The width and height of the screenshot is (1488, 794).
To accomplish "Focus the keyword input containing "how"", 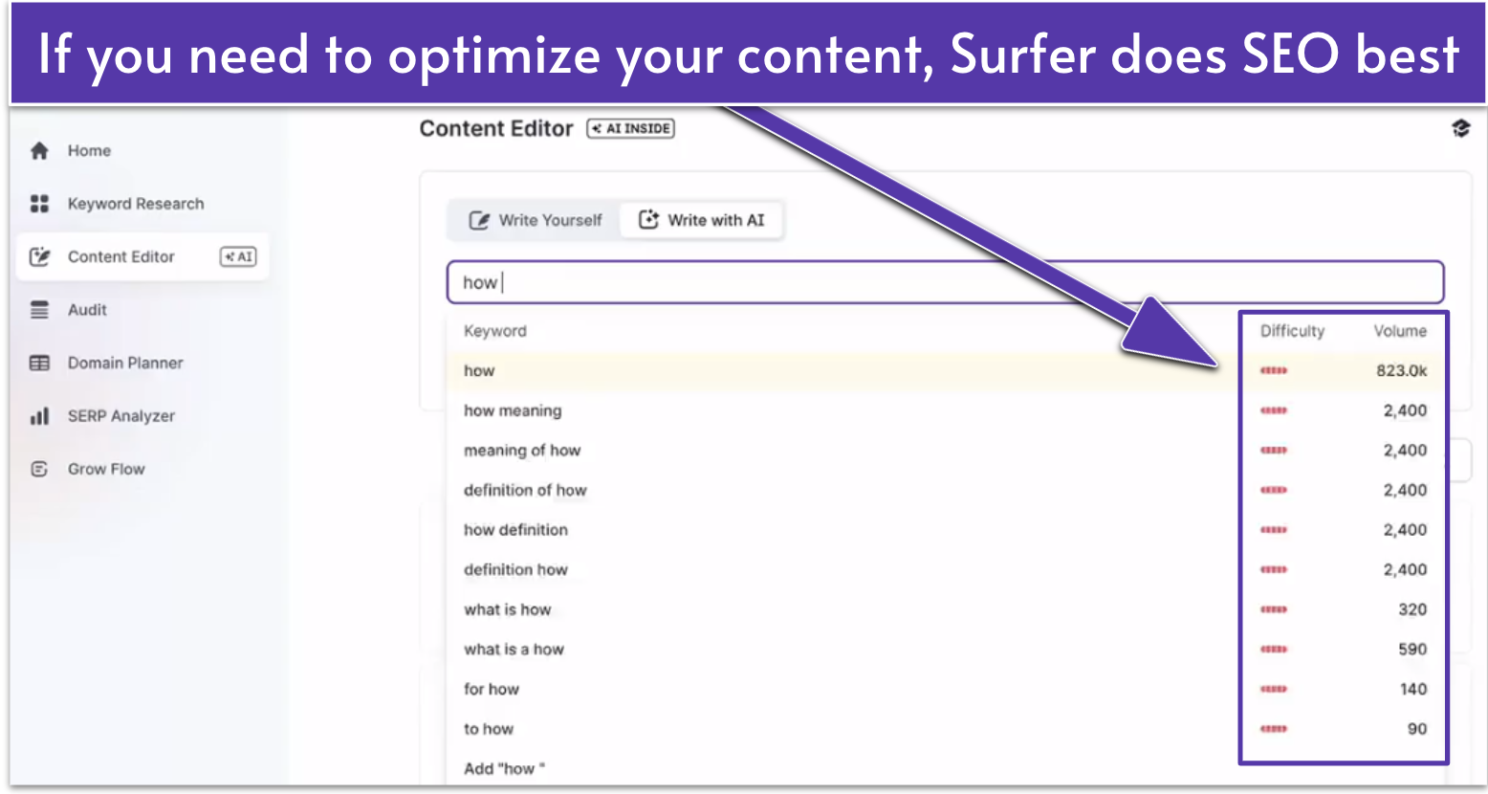I will tap(945, 282).
